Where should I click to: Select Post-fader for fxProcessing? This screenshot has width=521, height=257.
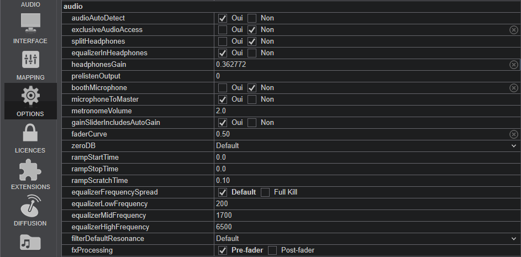[272, 250]
